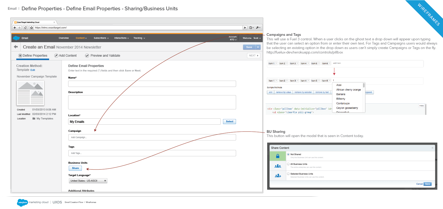
Task: Click Cancel in the Share Content modal
Action: 419,184
